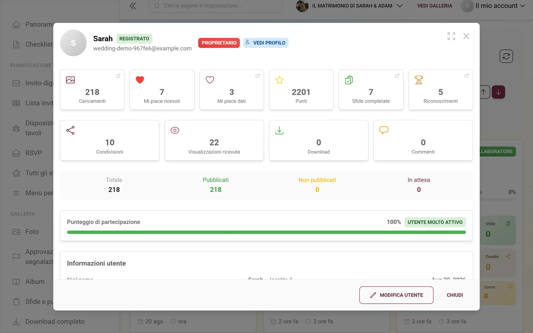
Task: Click the Proprietario badge
Action: 219,43
